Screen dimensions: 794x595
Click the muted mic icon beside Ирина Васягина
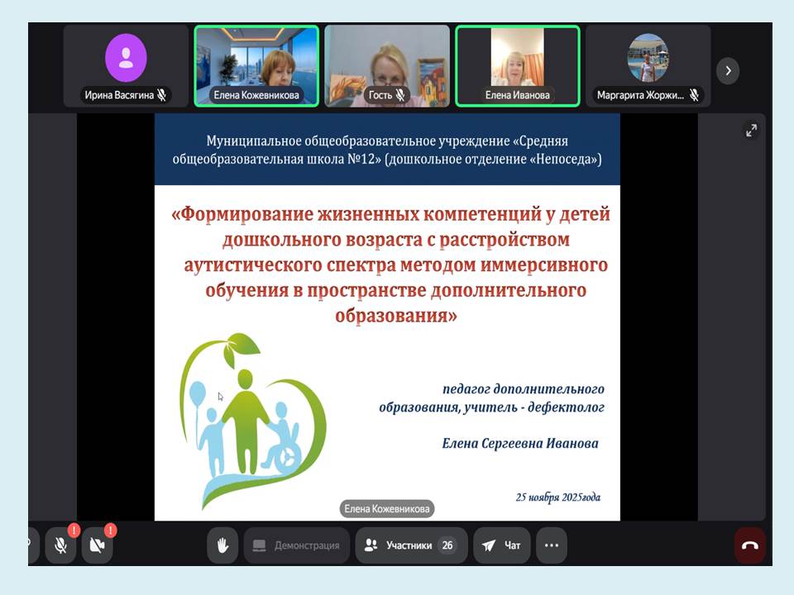tap(162, 95)
